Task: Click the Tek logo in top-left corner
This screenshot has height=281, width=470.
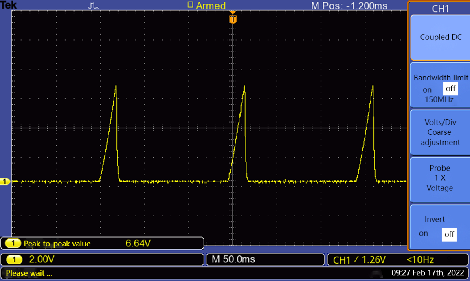Action: (8, 5)
